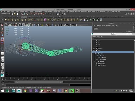Expand the pCube1 node in Outliner

tap(94, 50)
